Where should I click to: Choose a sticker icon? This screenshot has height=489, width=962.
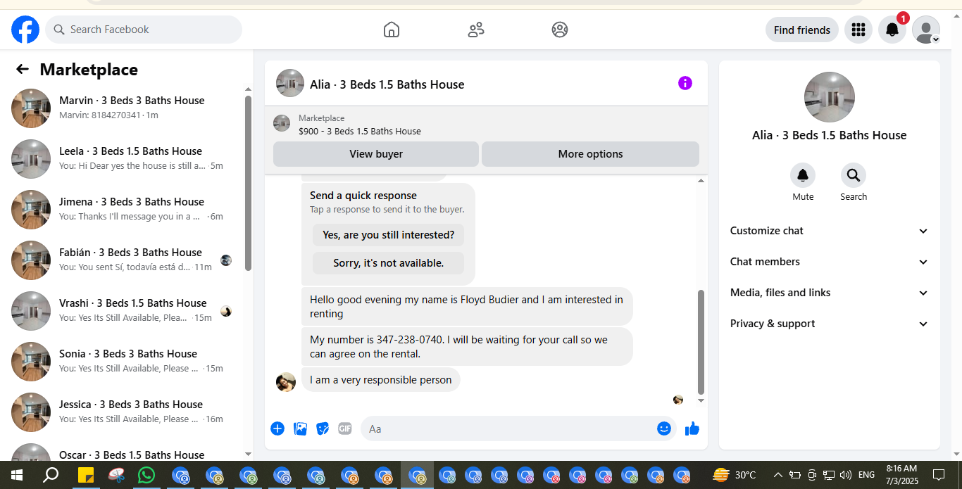pos(323,428)
